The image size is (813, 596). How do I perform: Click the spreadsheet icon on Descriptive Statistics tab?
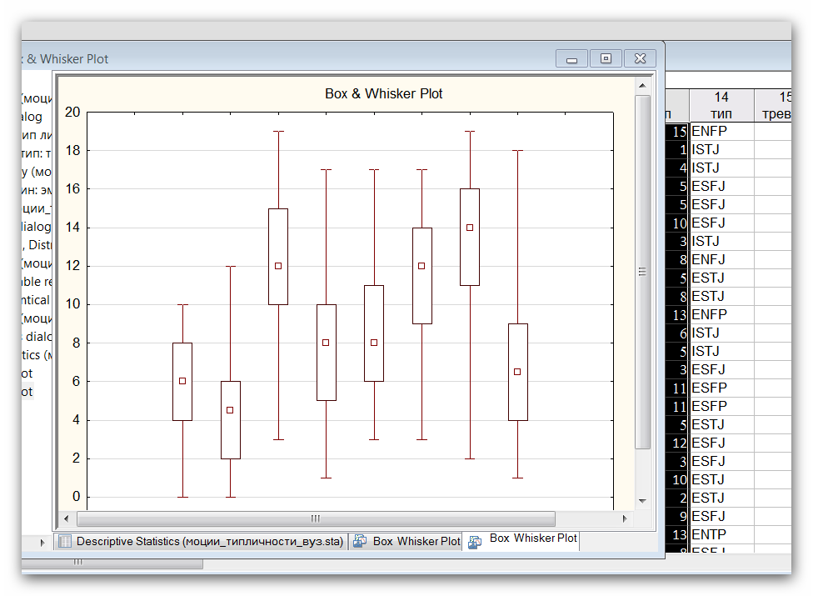coord(65,542)
